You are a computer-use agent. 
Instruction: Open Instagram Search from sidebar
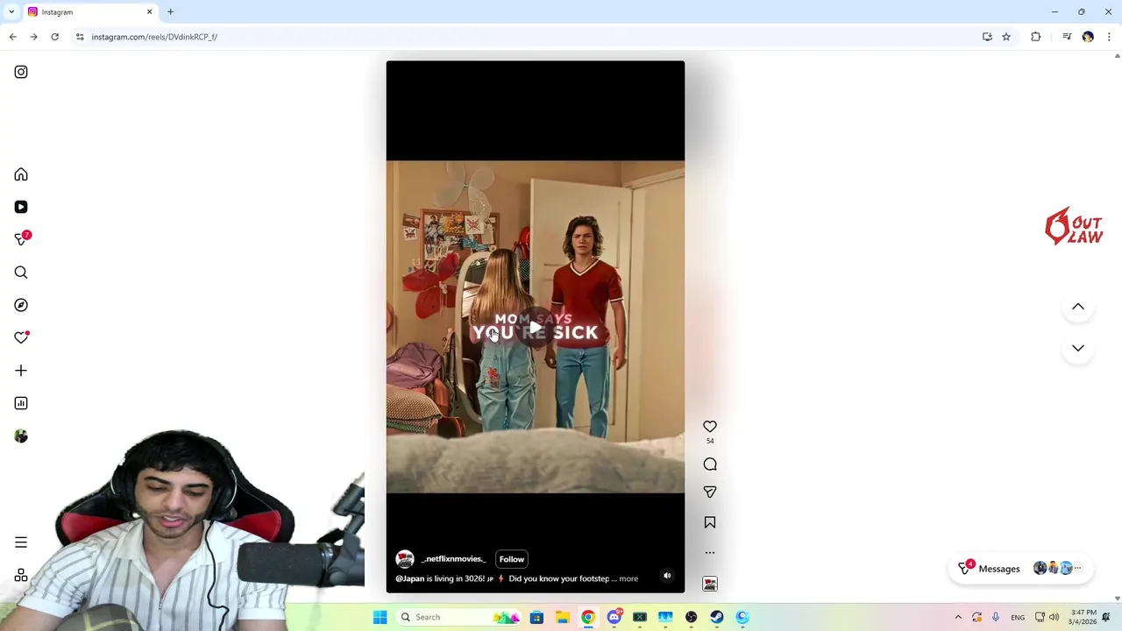pos(21,273)
